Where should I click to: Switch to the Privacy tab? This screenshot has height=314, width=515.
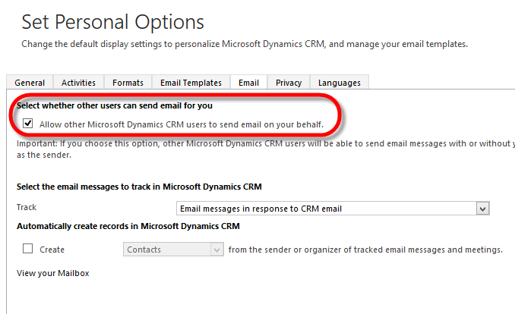tap(289, 83)
